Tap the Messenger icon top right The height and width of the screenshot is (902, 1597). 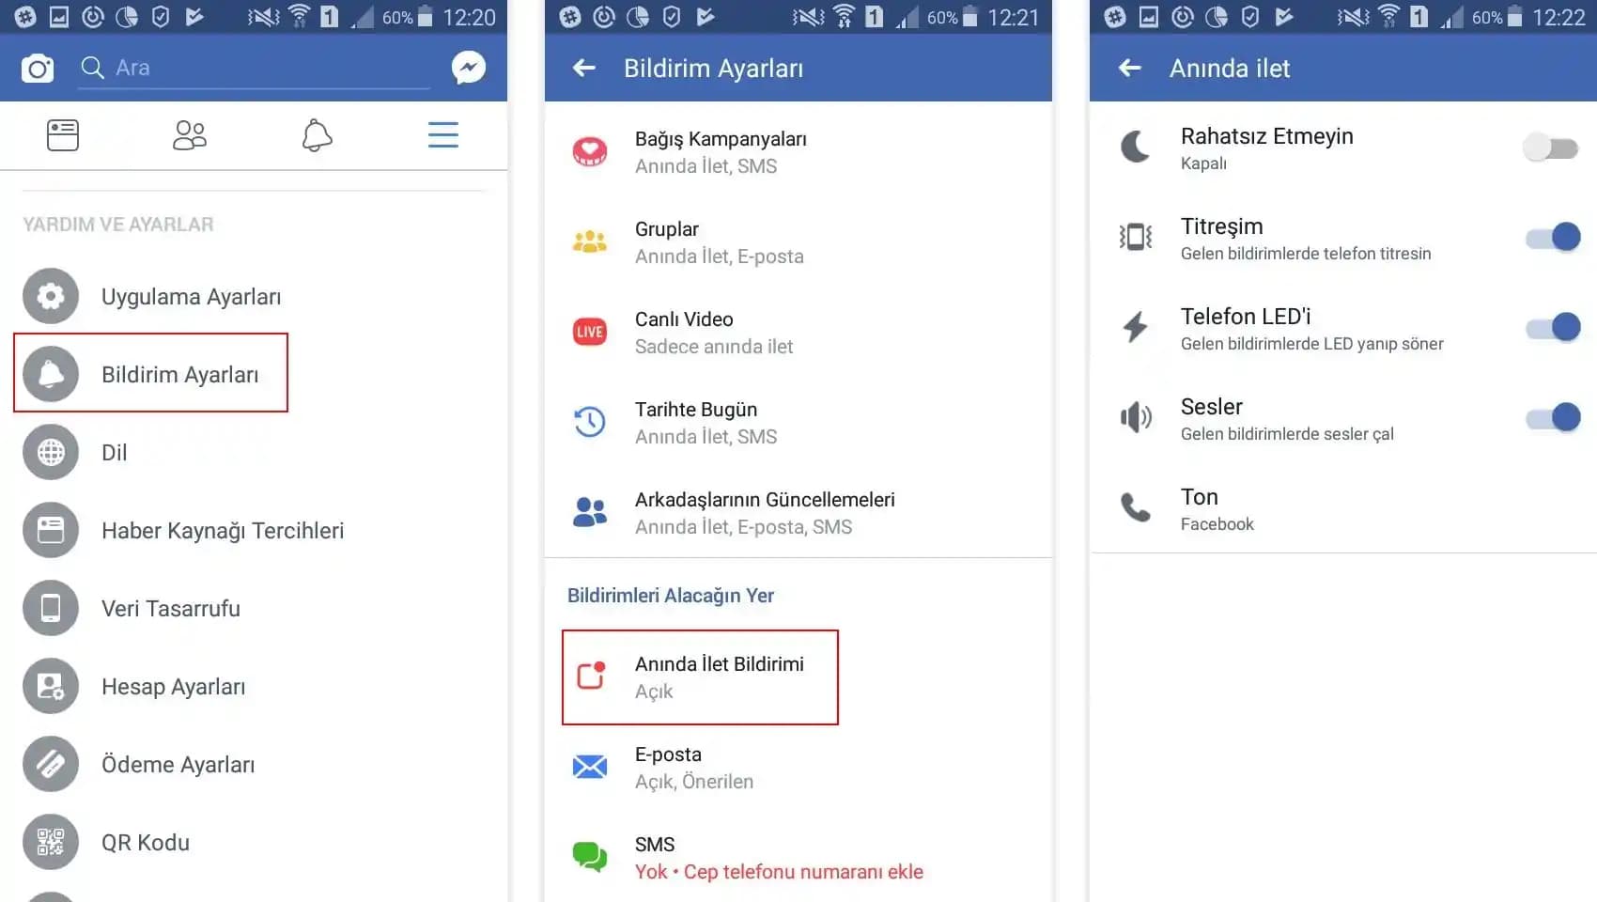467,67
